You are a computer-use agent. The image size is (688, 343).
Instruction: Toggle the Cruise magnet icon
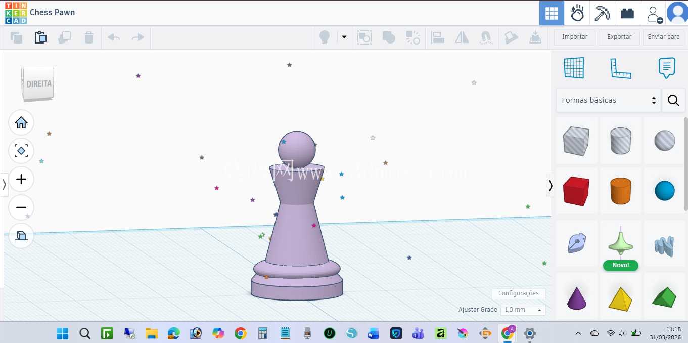(x=486, y=37)
